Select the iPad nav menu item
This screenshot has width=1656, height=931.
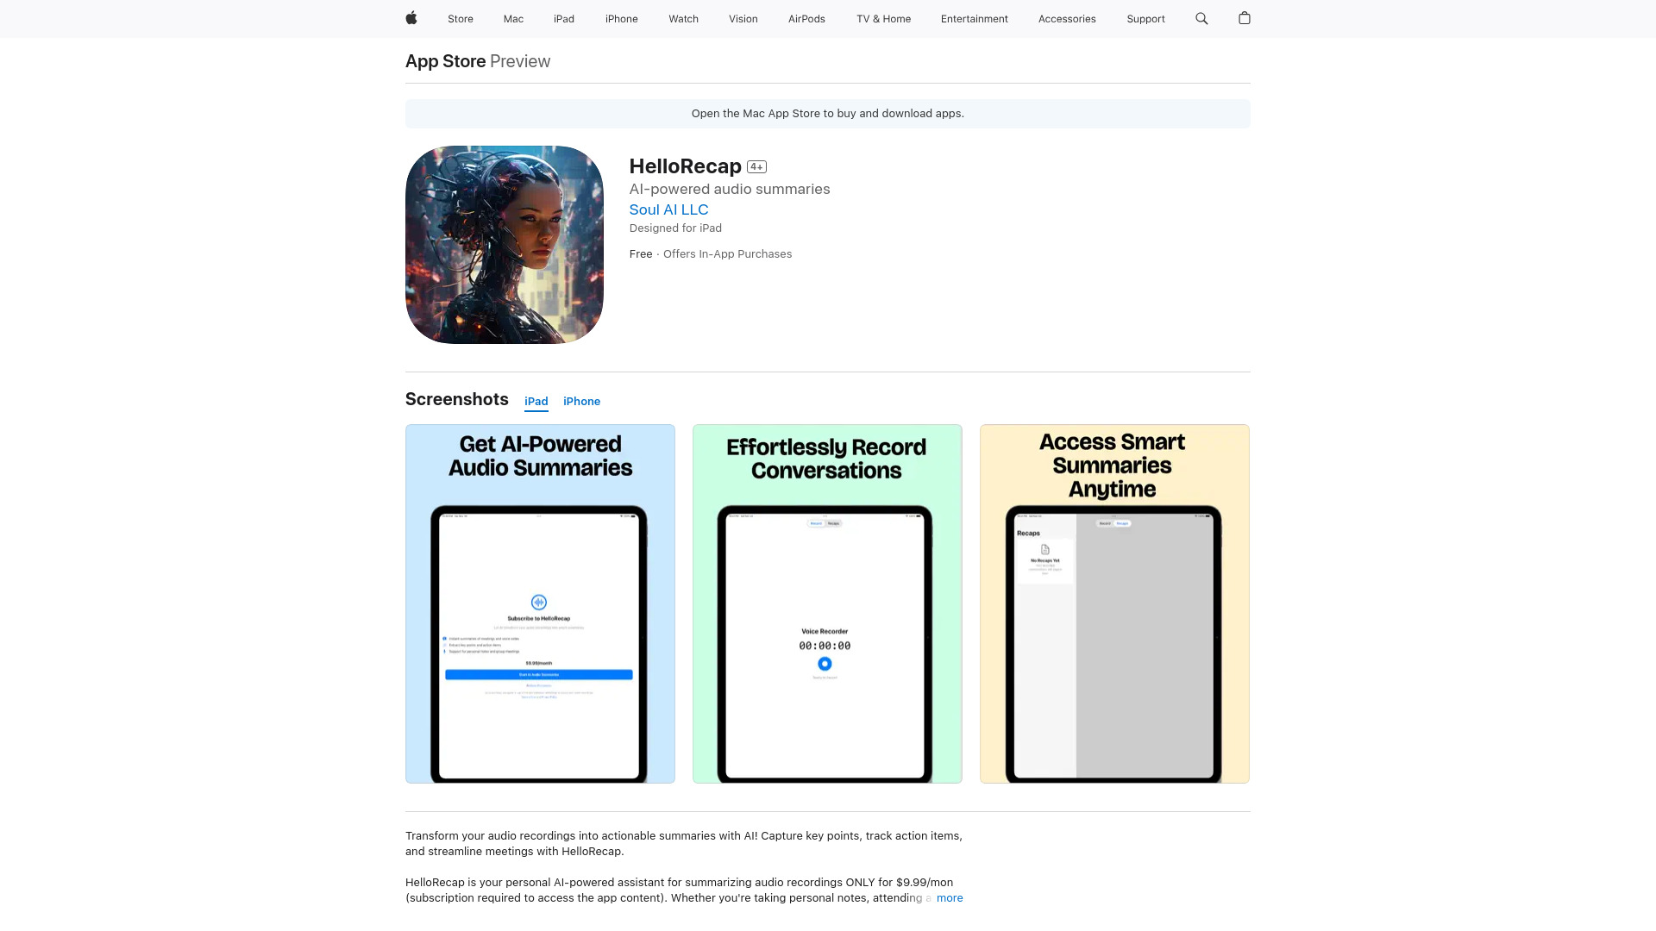point(563,18)
